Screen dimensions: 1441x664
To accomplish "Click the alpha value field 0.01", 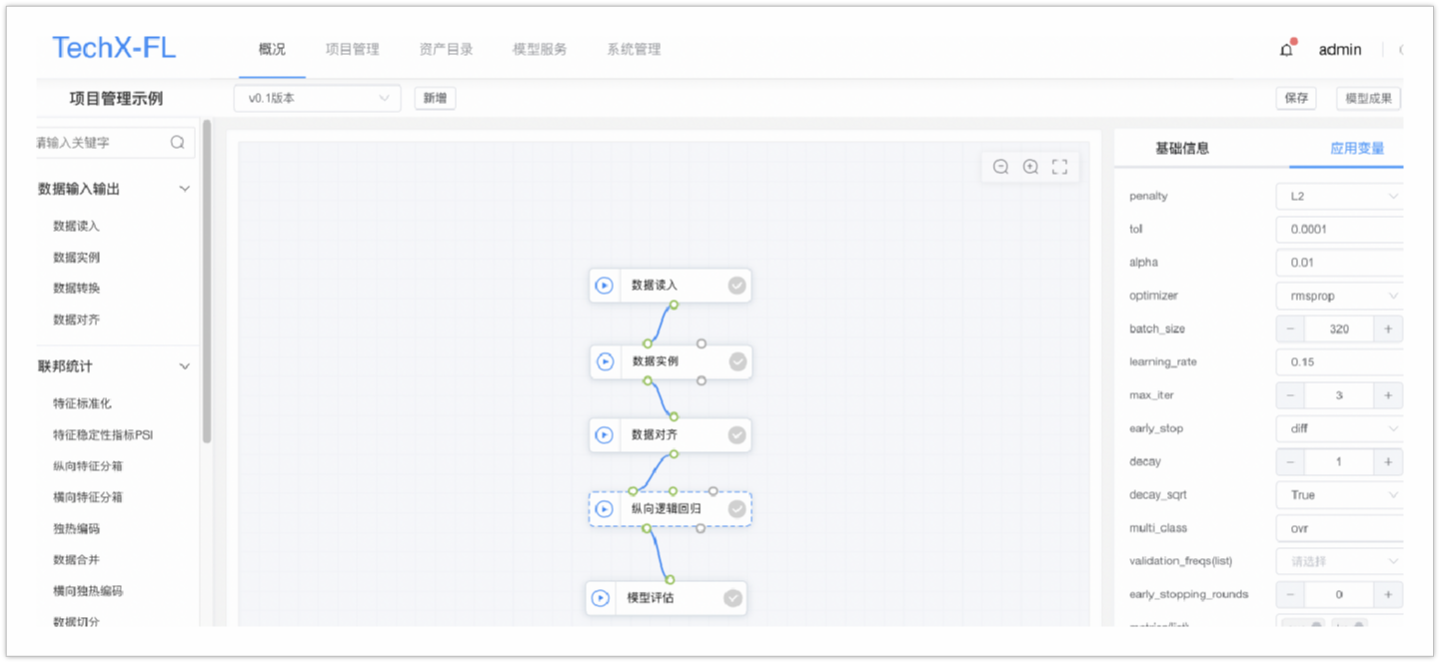I will 1339,263.
